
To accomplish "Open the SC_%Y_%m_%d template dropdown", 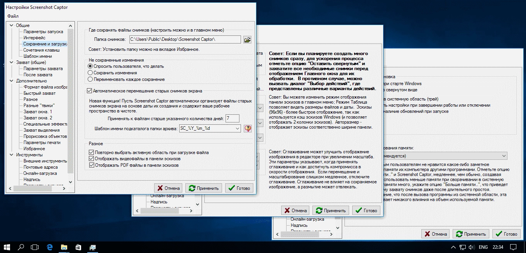I will click(x=237, y=129).
